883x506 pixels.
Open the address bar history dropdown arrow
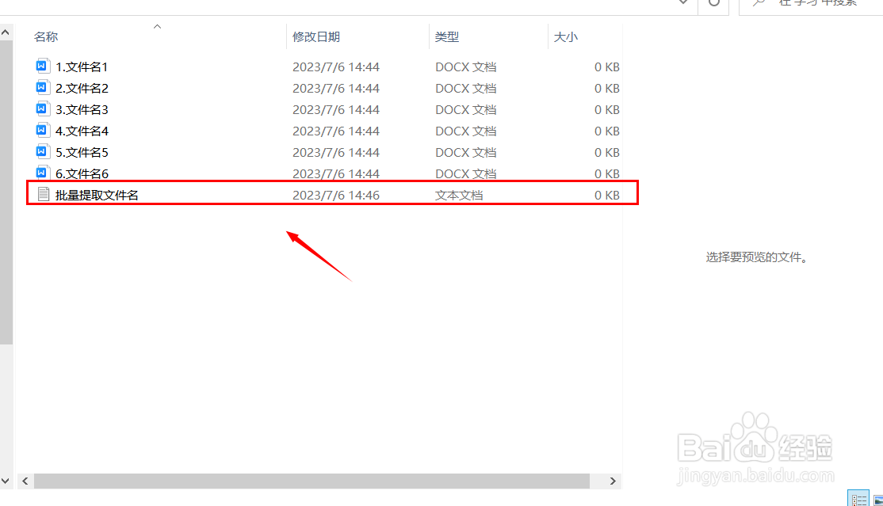(683, 2)
